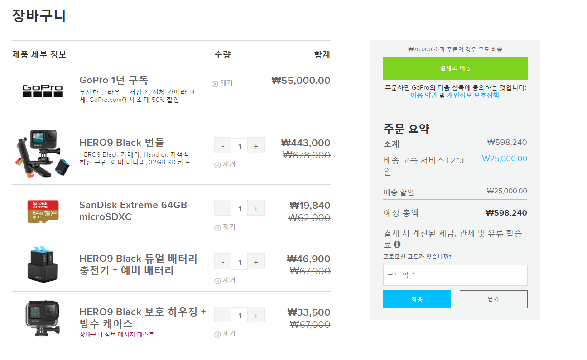
Task: Apply promo code with 적용 button
Action: click(x=417, y=299)
